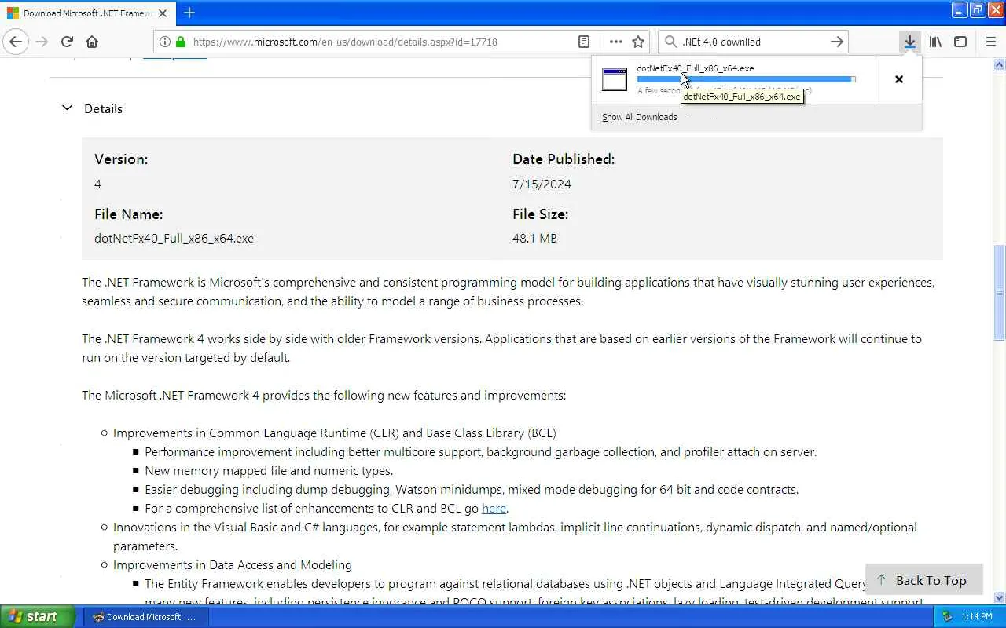Collapse the Details section
The height and width of the screenshot is (628, 1006).
pyautogui.click(x=67, y=108)
